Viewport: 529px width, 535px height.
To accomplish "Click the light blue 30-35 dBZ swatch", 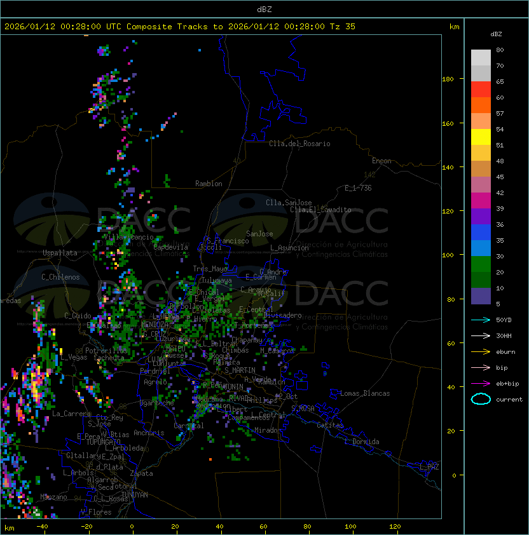I will [481, 248].
